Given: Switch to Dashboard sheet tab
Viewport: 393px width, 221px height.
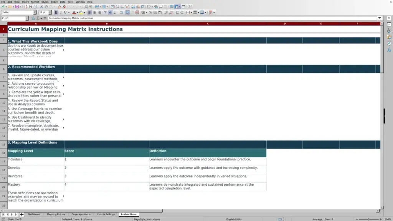Looking at the screenshot, I should 34,214.
